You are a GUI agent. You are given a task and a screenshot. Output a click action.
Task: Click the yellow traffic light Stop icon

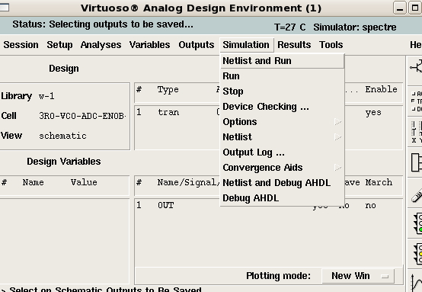(417, 254)
